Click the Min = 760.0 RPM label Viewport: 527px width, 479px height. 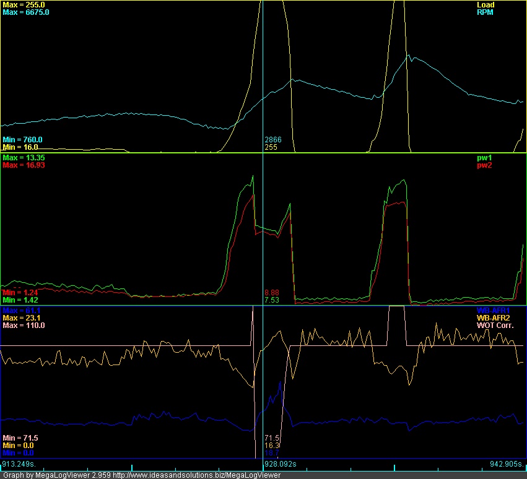coord(22,140)
